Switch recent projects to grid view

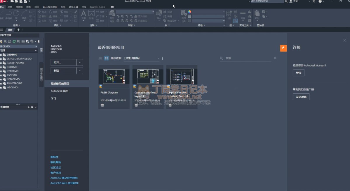click(x=106, y=58)
